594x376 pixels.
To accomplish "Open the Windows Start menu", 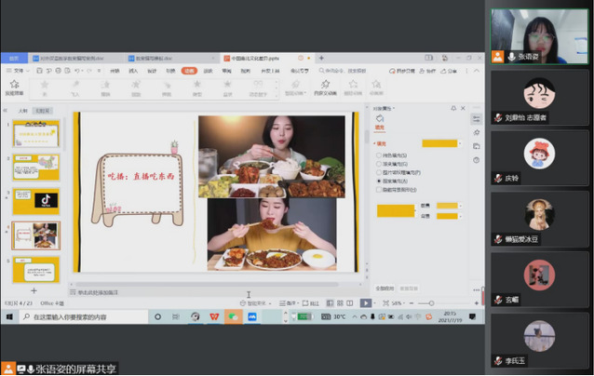I will tap(7, 316).
